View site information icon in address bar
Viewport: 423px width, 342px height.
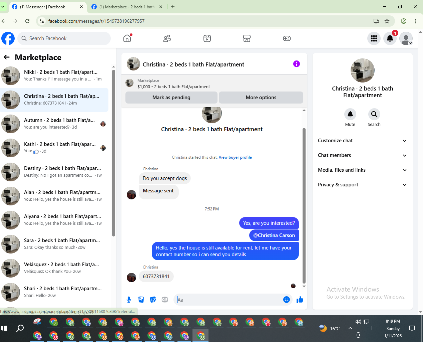click(42, 21)
